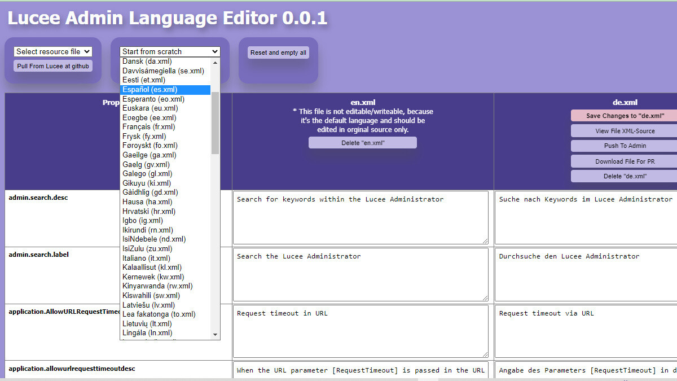Choose Eesti (et.xml) language option

tap(165, 80)
